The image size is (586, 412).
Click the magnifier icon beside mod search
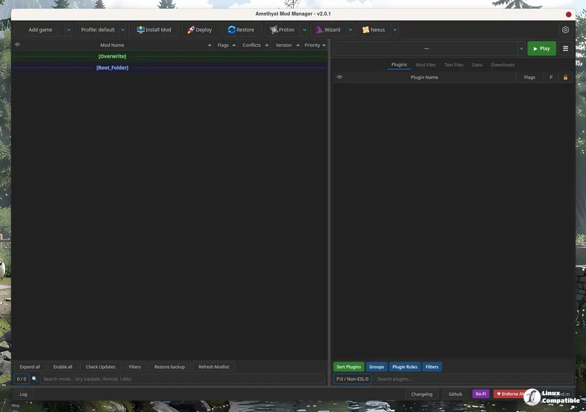pyautogui.click(x=34, y=379)
